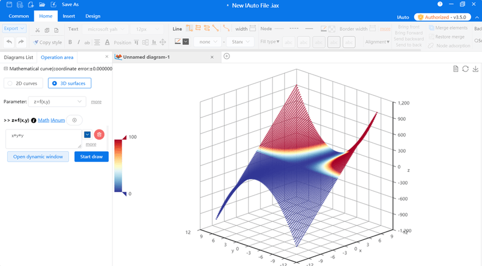482x266 pixels.
Task: Open the line color dropdown arrow
Action: point(186,41)
